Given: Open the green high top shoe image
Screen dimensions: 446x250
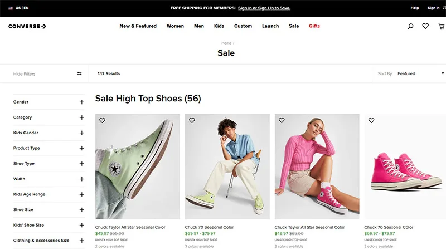Looking at the screenshot, I should click(138, 166).
